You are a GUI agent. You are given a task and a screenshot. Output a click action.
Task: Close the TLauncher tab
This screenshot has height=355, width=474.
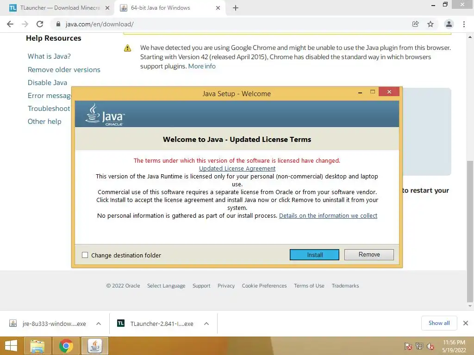pos(107,8)
